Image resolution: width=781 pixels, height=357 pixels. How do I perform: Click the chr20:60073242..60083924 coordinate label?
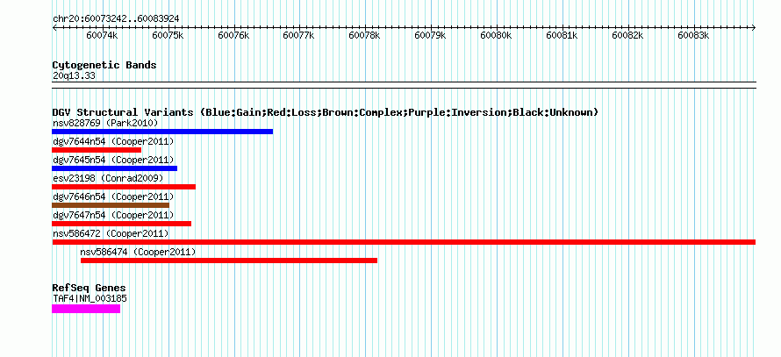116,18
